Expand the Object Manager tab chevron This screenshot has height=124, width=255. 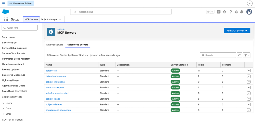[x=60, y=19]
